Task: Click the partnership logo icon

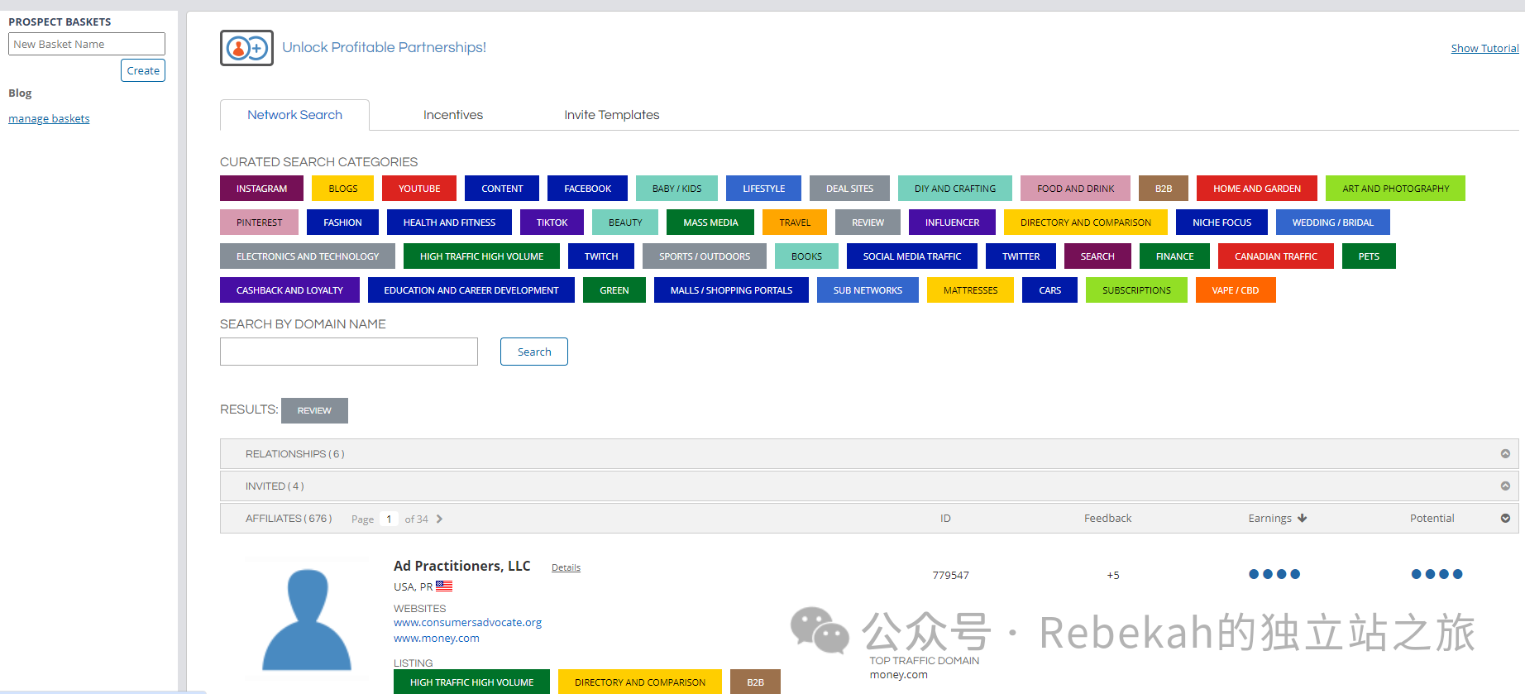Action: pyautogui.click(x=246, y=48)
